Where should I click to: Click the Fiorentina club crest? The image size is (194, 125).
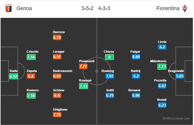point(185,8)
